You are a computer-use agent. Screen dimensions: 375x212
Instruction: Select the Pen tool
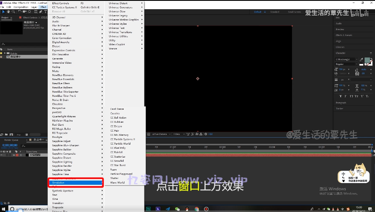(x=41, y=11)
